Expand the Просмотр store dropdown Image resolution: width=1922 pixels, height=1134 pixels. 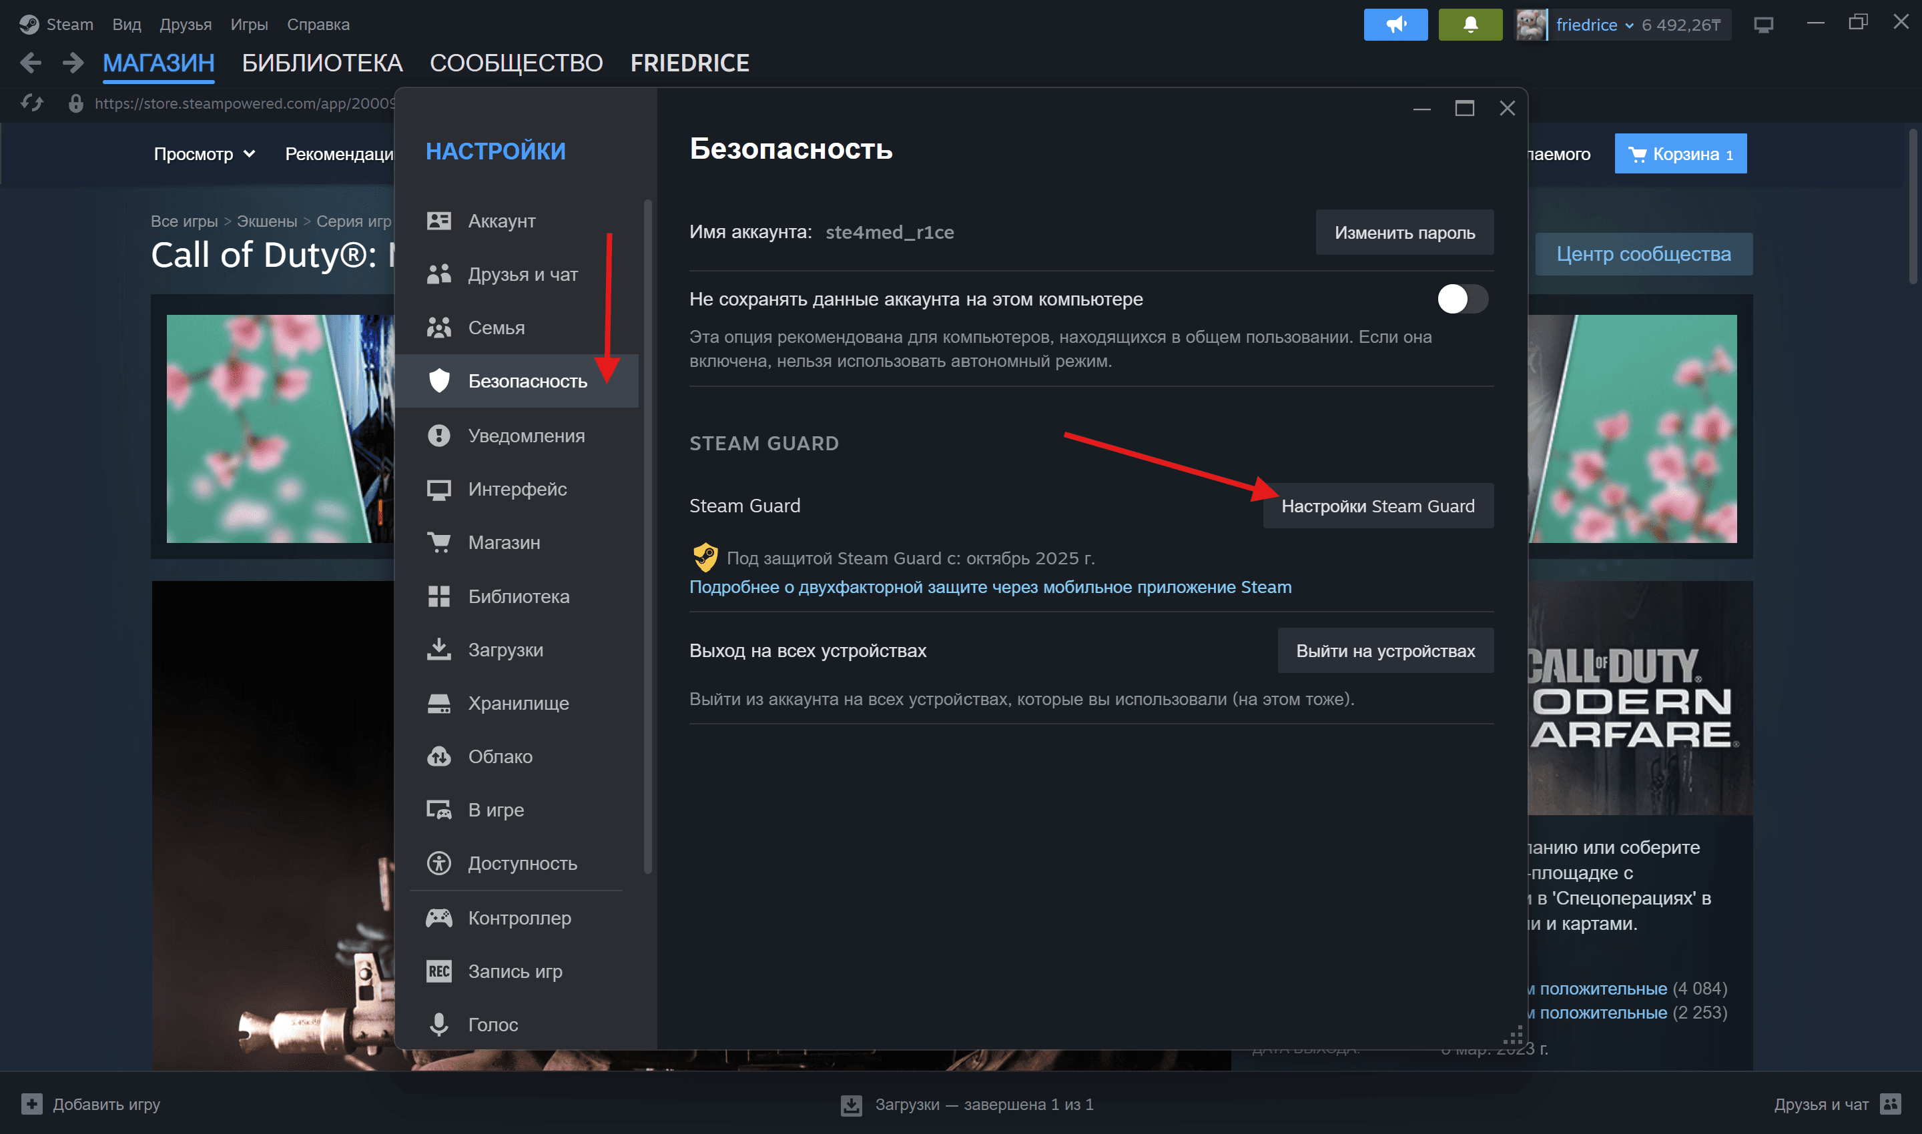point(204,154)
